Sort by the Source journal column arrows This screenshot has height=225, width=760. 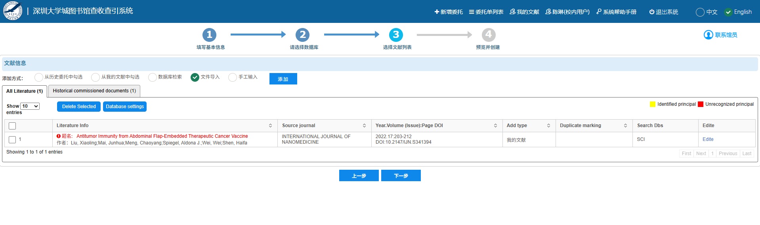[x=364, y=126]
